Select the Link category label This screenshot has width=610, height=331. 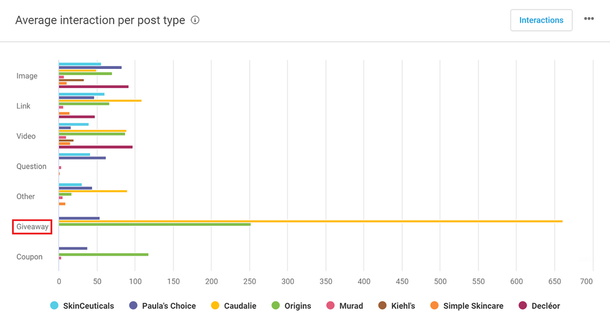[x=24, y=106]
